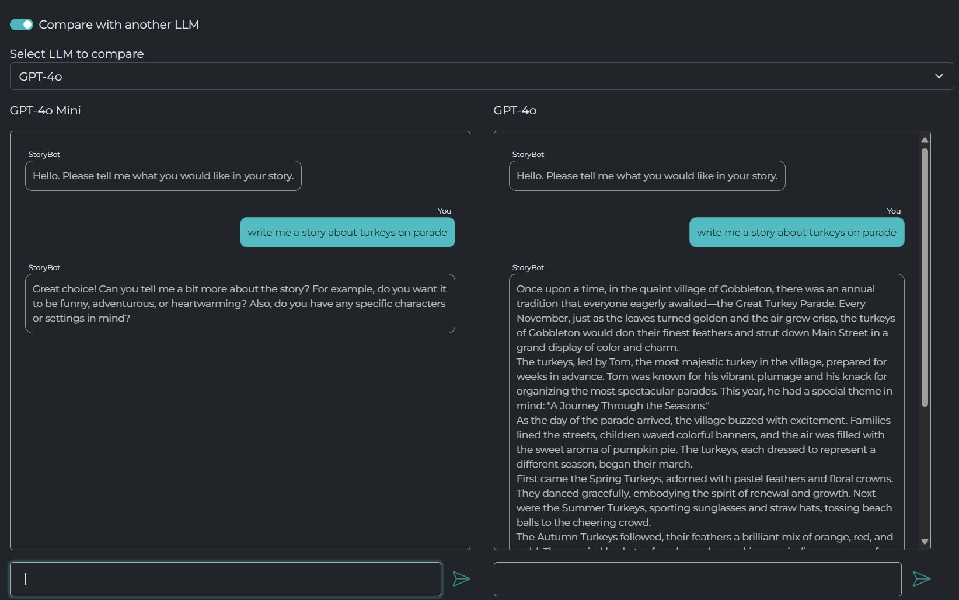Click the 'Once upon a time' story paragraph
The width and height of the screenshot is (959, 600).
[706, 318]
